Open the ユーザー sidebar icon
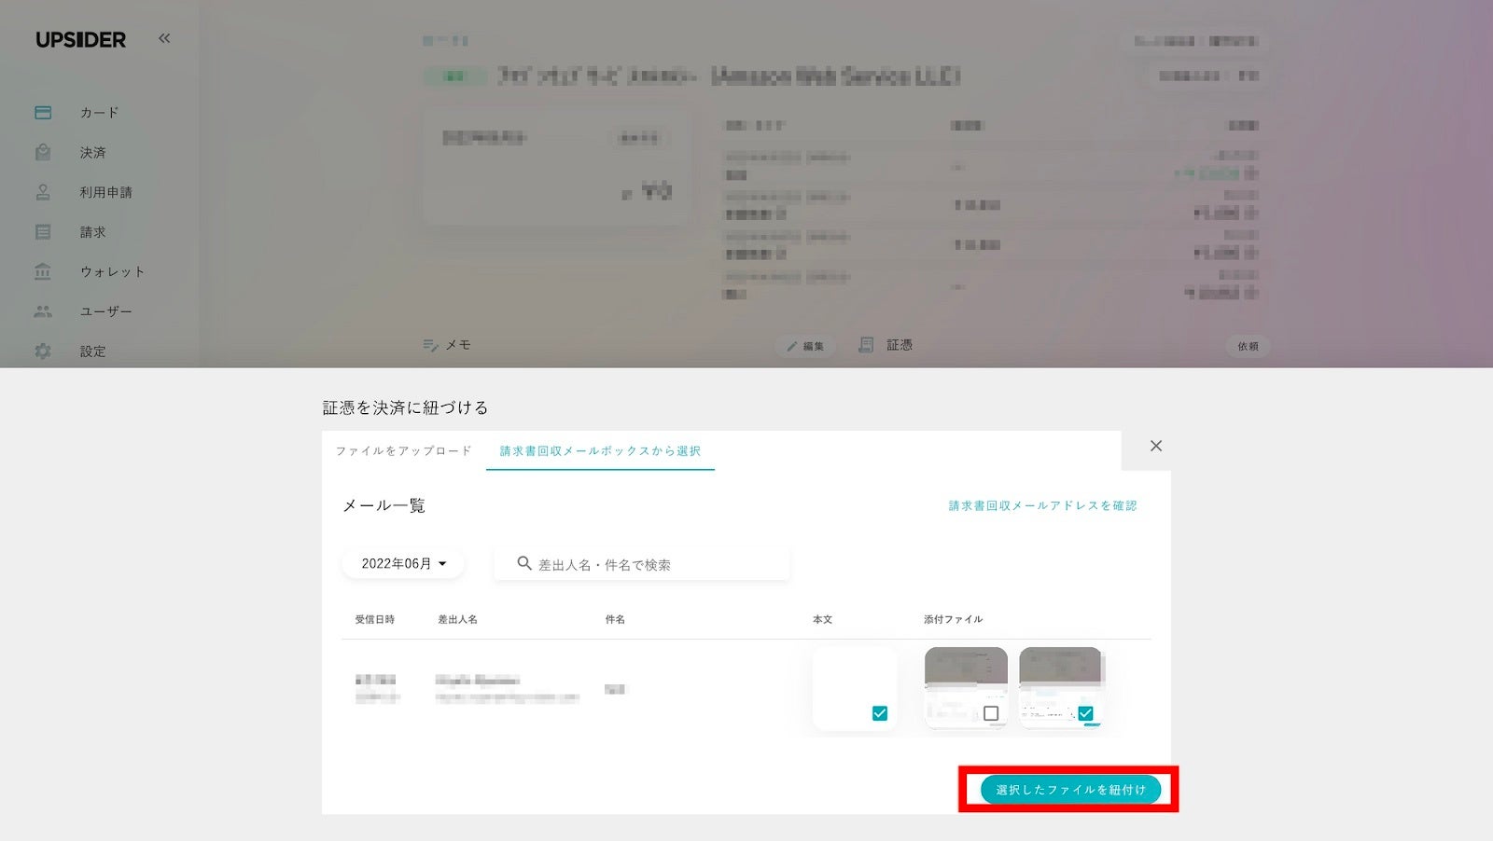 (x=43, y=311)
